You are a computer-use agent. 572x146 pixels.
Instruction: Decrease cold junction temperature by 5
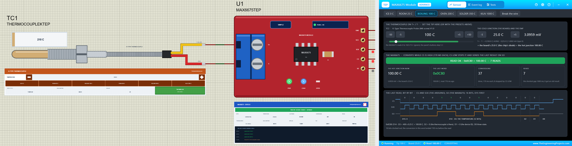[x=482, y=35]
